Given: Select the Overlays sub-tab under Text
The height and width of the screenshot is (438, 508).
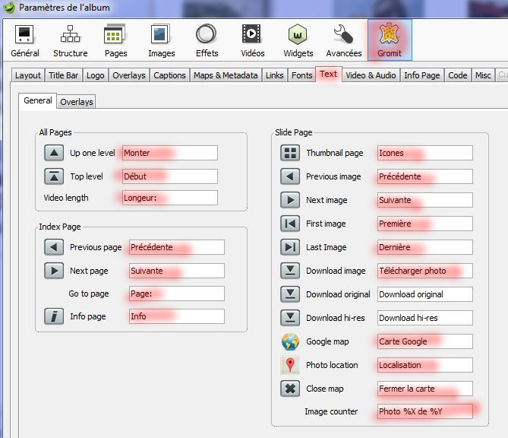Looking at the screenshot, I should pyautogui.click(x=77, y=102).
